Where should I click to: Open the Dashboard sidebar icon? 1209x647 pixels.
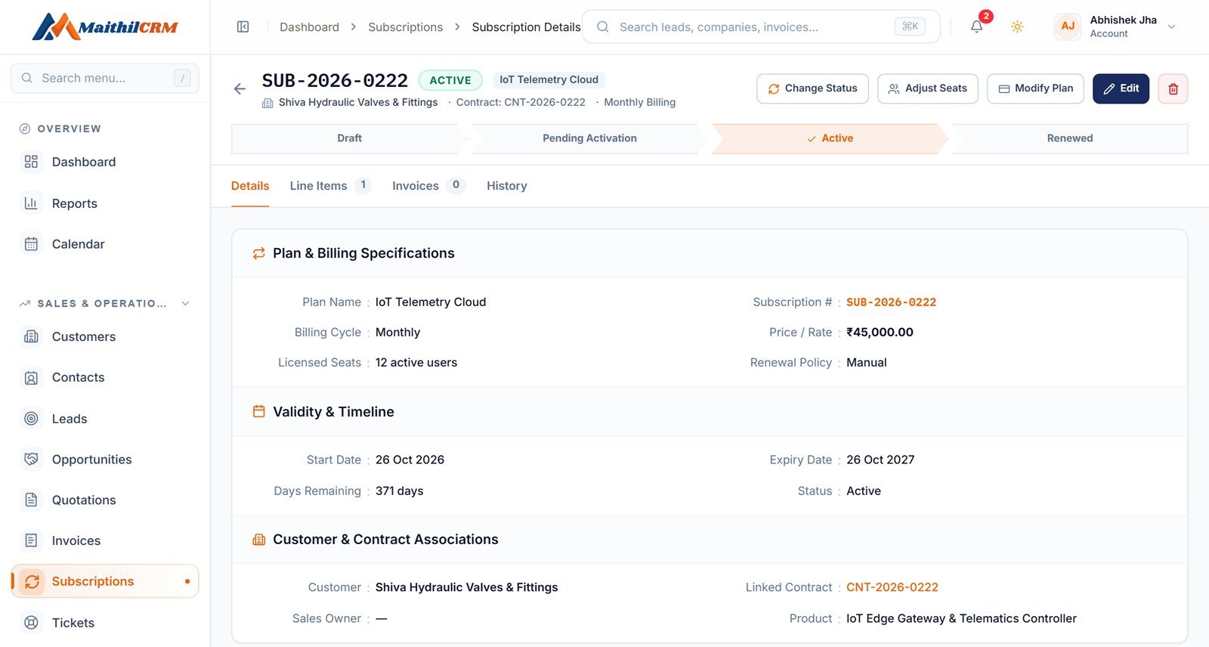coord(31,162)
